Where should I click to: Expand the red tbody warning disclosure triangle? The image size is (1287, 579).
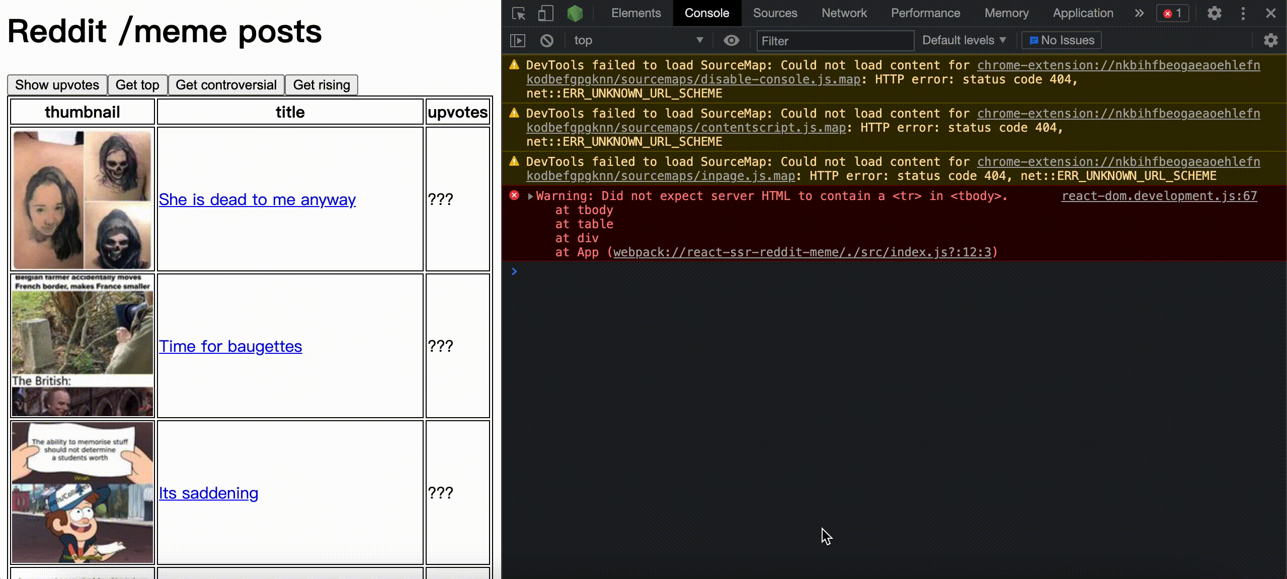coord(530,196)
